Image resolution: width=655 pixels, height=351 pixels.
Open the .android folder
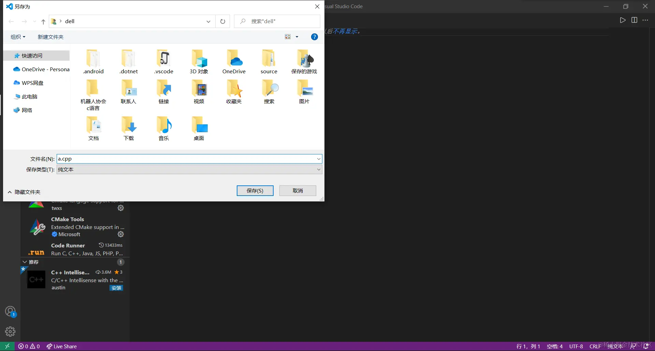(93, 62)
